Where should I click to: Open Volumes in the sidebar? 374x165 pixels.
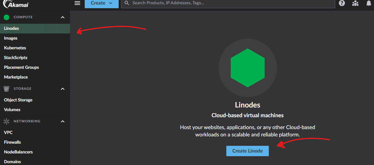coord(35,110)
